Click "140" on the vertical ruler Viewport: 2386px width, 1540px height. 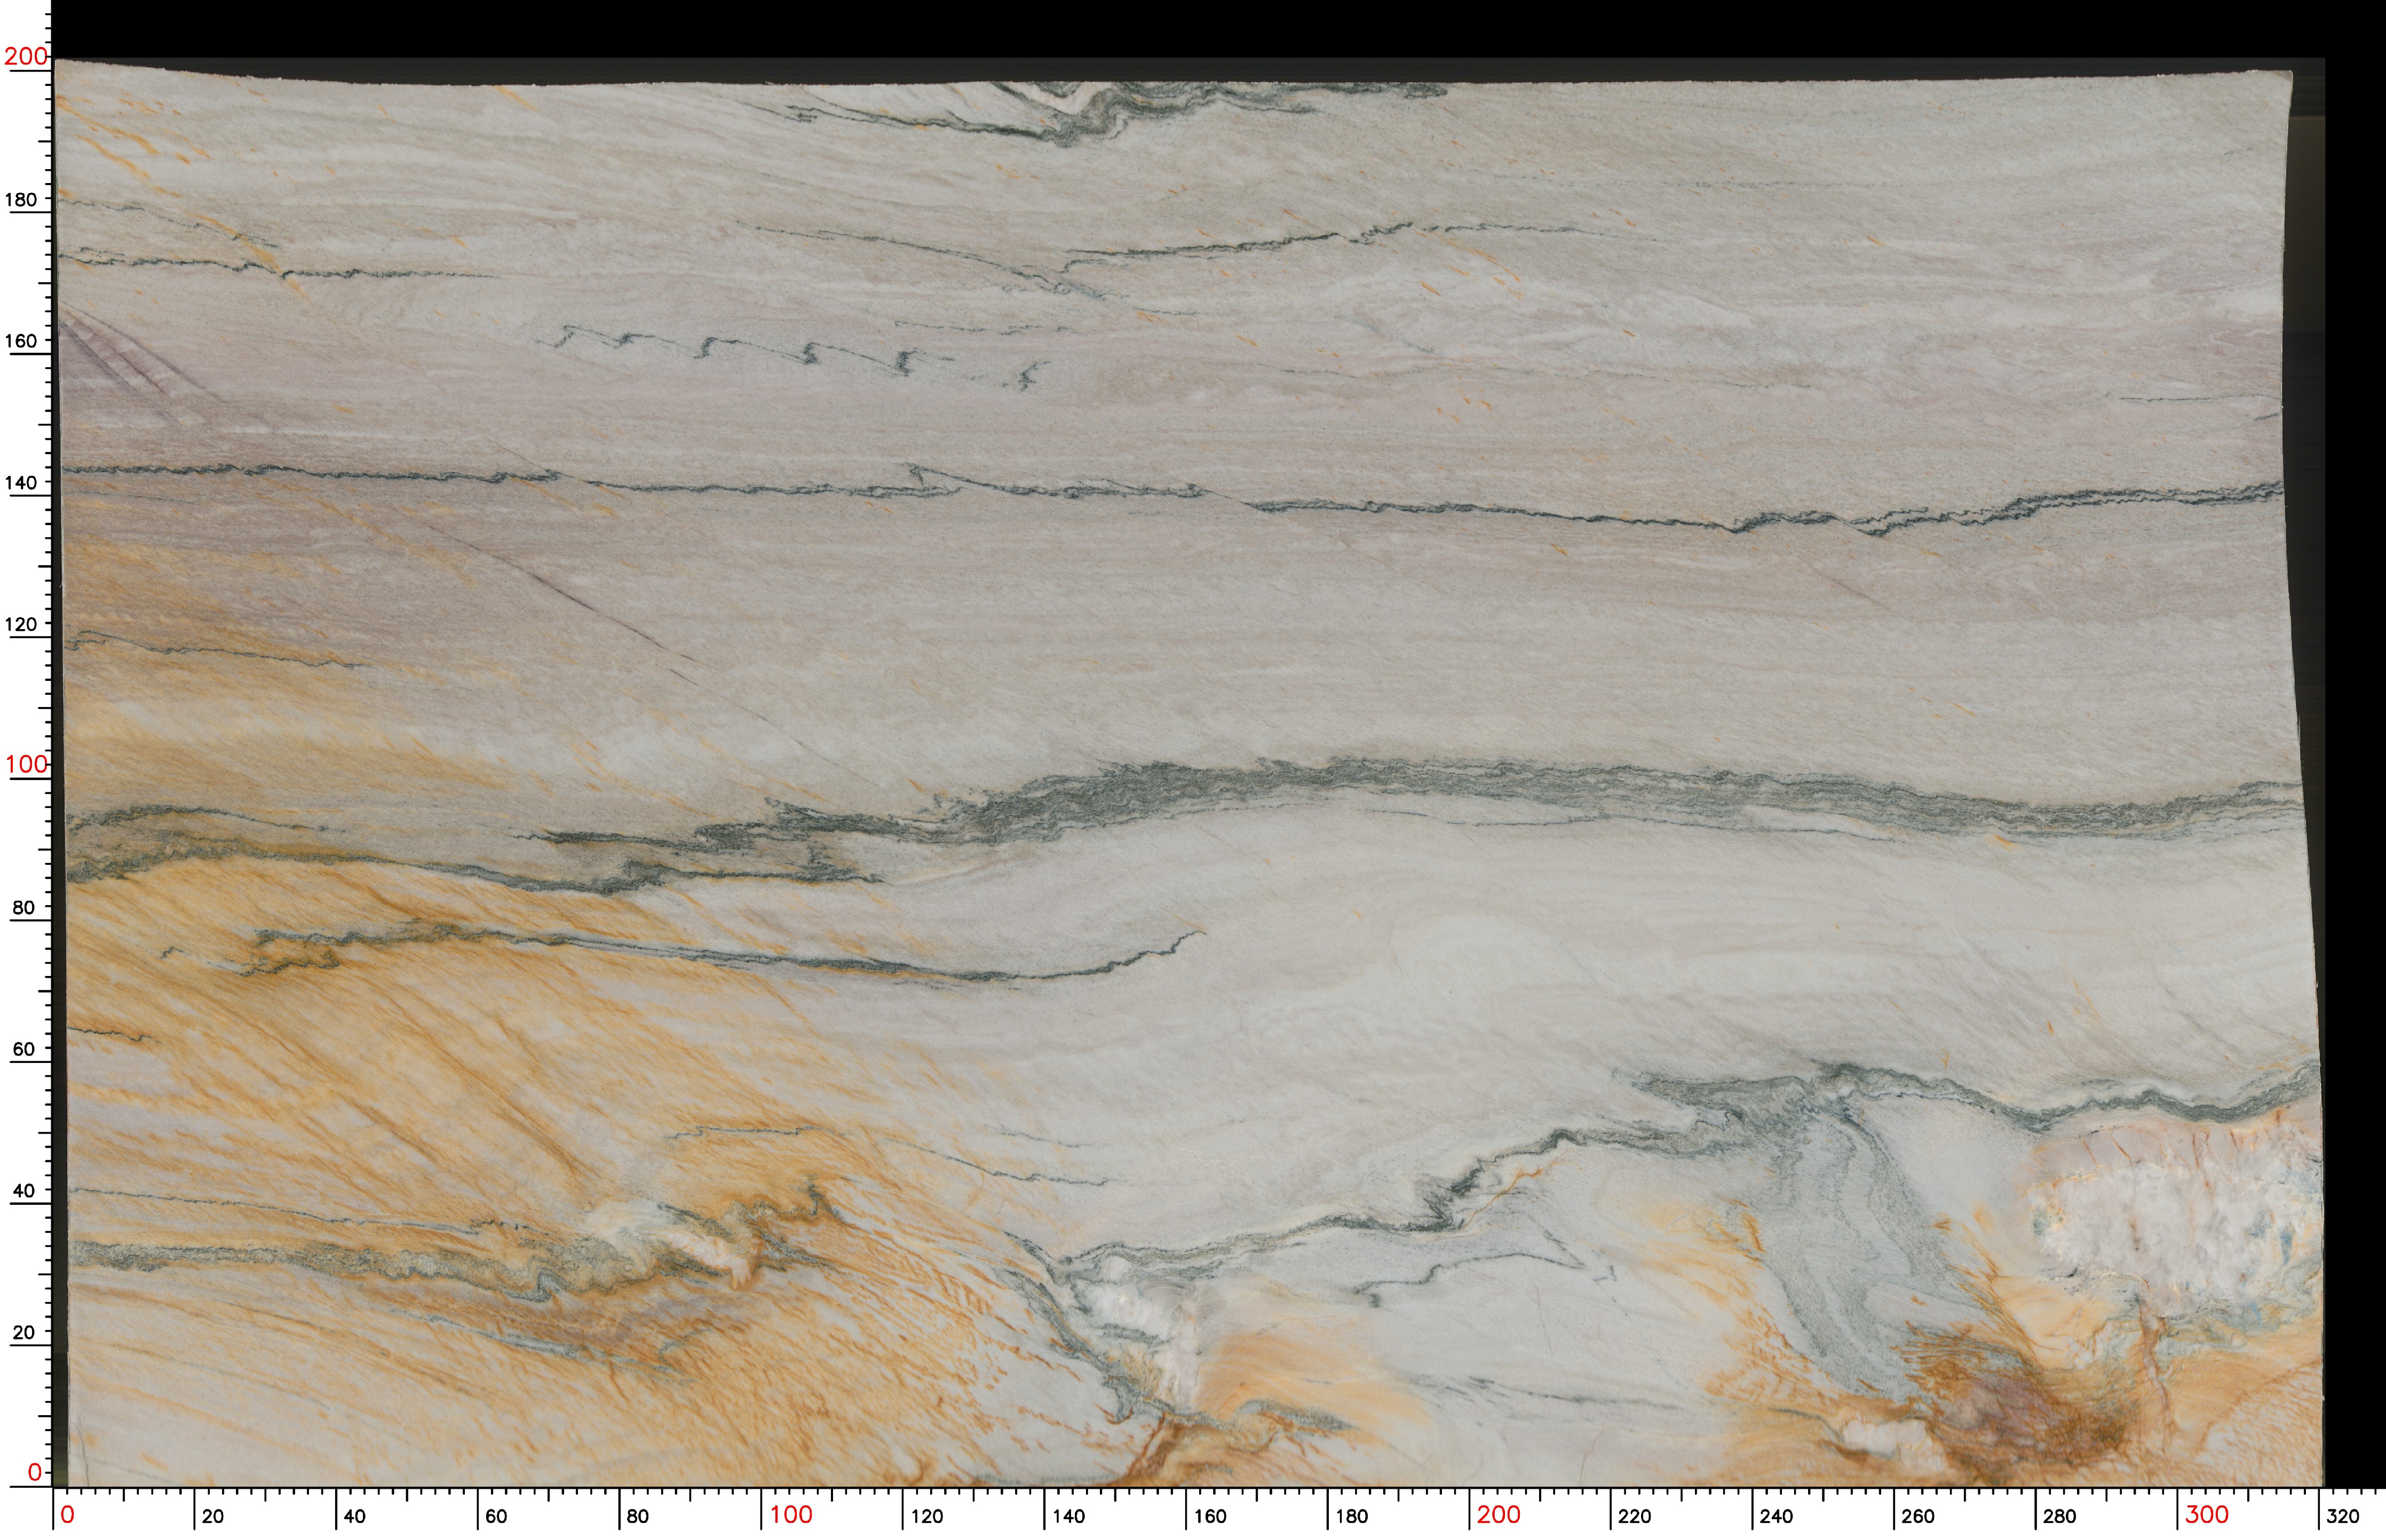click(x=21, y=483)
